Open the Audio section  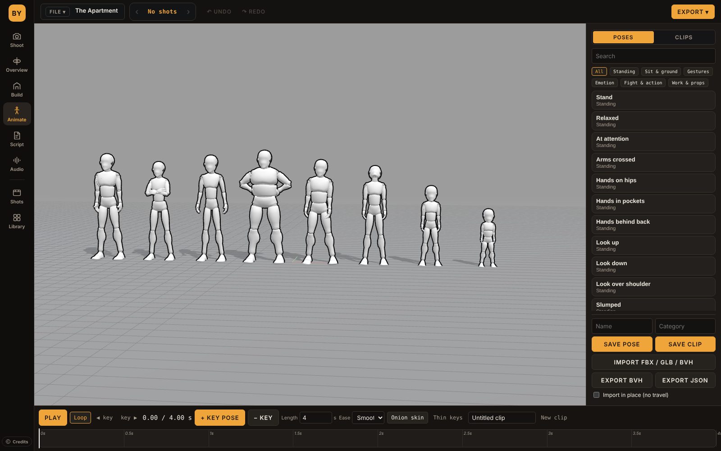[x=17, y=164]
